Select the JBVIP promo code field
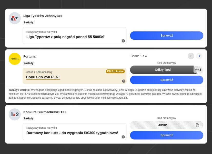 (x=167, y=125)
